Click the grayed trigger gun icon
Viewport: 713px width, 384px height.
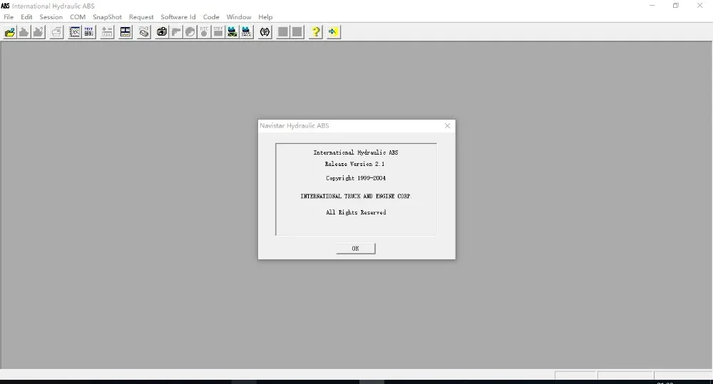[x=176, y=32]
